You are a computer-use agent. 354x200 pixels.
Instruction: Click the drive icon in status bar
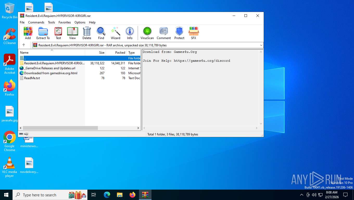point(21,134)
